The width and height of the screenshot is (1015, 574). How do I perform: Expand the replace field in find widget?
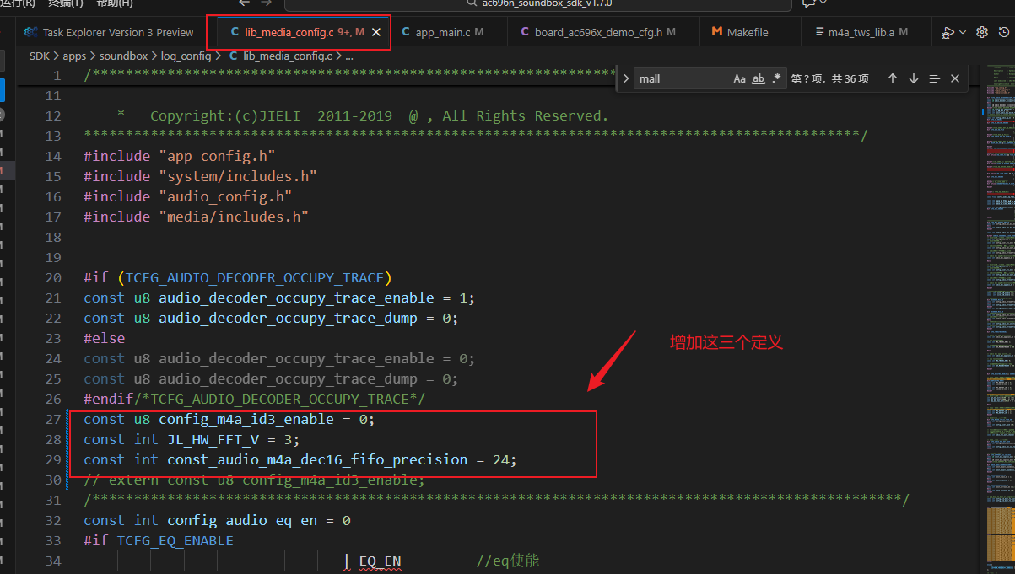(x=626, y=78)
